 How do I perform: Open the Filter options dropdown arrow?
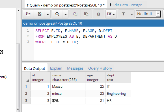click(132, 14)
